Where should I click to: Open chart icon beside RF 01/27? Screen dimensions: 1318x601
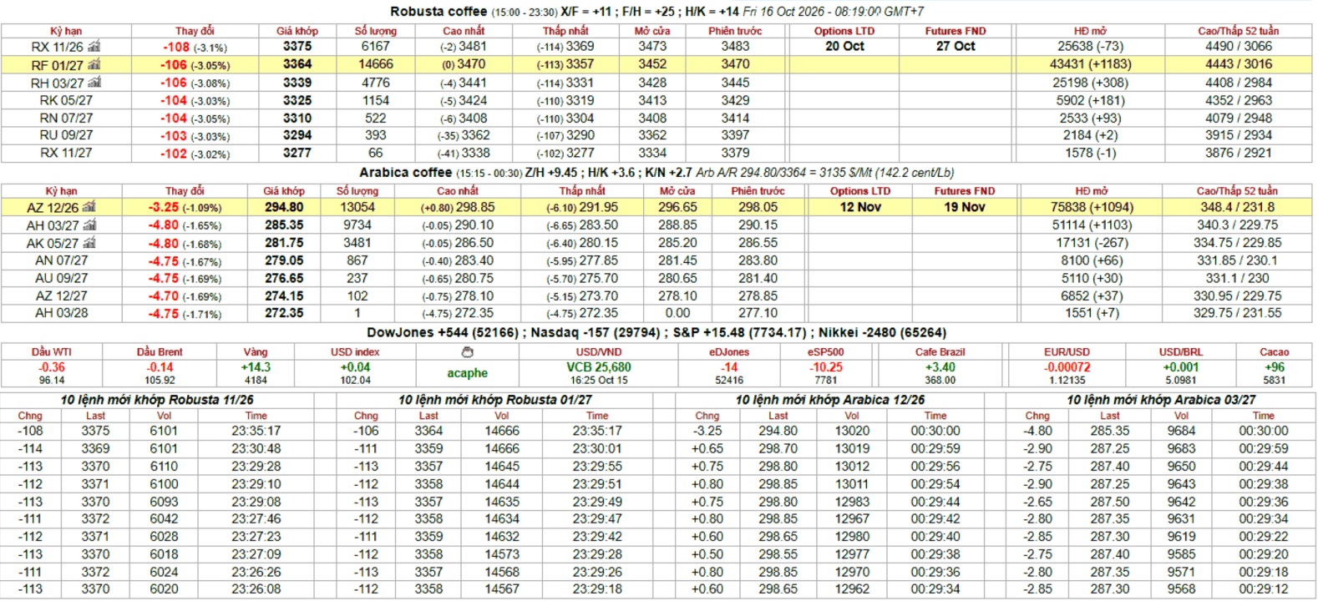94,64
